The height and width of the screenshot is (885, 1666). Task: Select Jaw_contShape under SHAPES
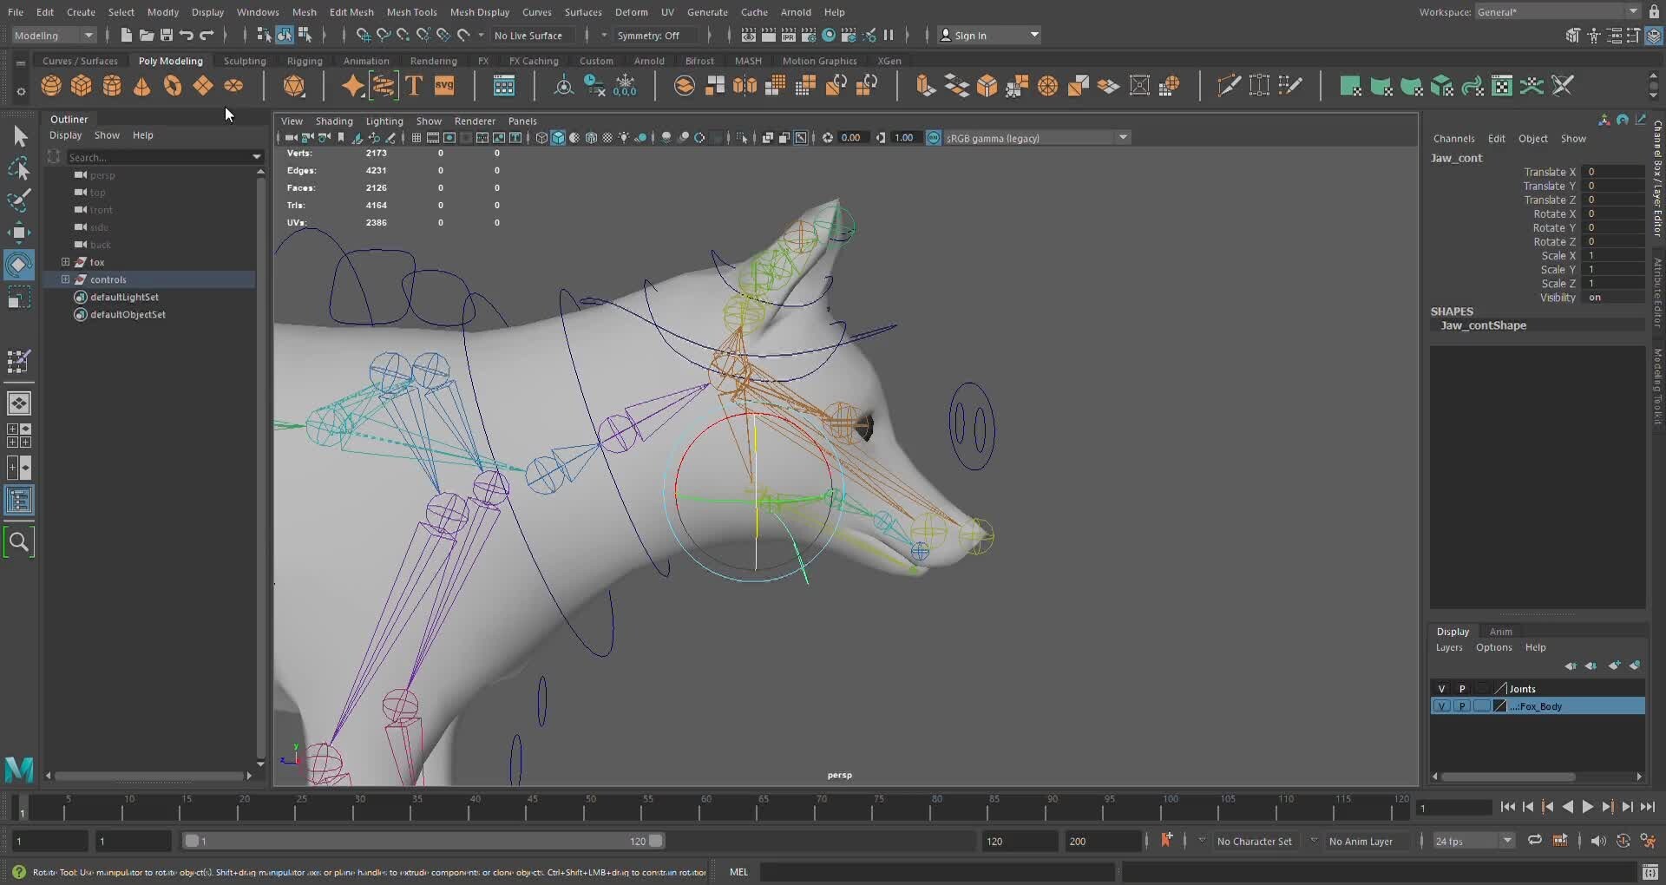1485,325
